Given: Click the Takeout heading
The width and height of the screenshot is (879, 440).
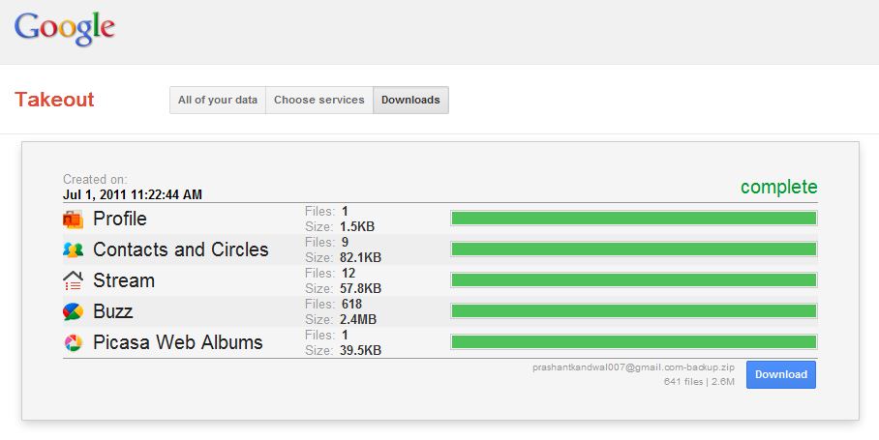Looking at the screenshot, I should click(x=54, y=100).
